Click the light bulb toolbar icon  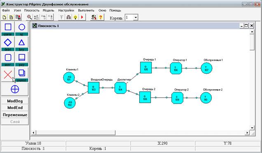(75, 17)
